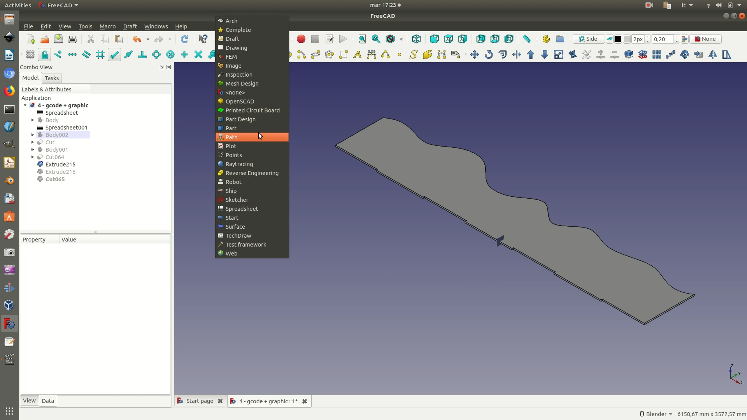Switch to the Tasks tab
This screenshot has width=747, height=420.
(x=52, y=78)
